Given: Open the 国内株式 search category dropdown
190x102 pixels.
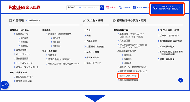Looking at the screenshot, I should [74, 8].
